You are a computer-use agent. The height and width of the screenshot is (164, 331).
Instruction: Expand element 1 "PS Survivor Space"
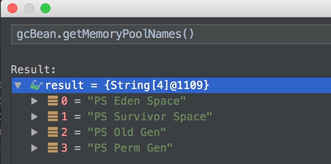pos(34,117)
